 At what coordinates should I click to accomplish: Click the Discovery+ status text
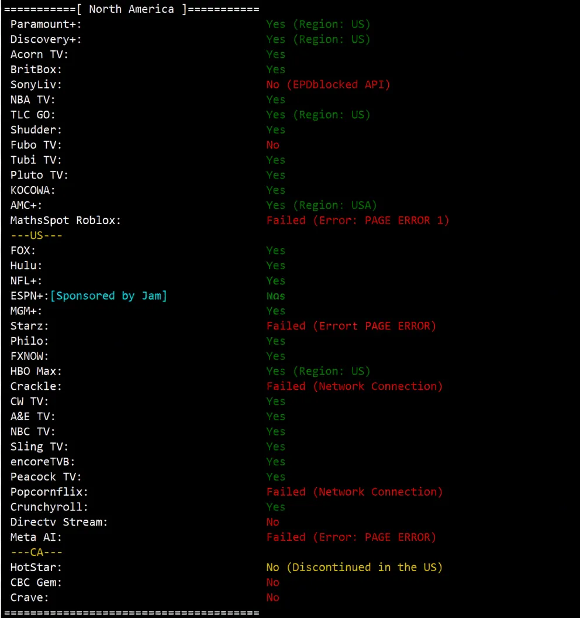(x=318, y=39)
